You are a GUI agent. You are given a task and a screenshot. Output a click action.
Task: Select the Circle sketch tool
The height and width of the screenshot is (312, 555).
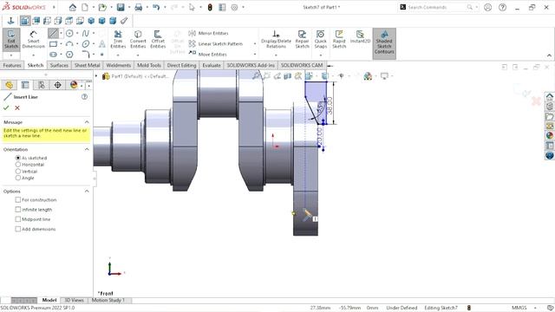[69, 33]
